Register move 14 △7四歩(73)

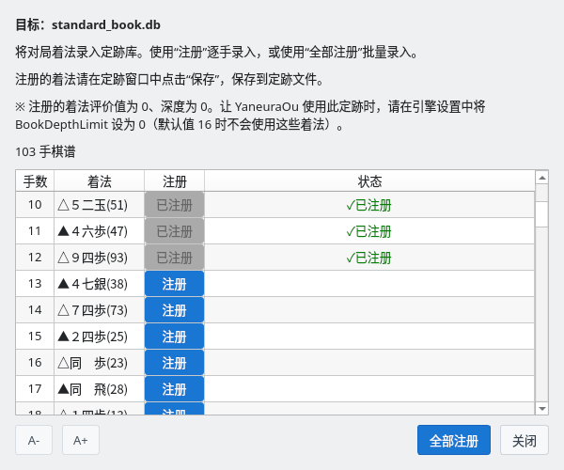click(175, 310)
